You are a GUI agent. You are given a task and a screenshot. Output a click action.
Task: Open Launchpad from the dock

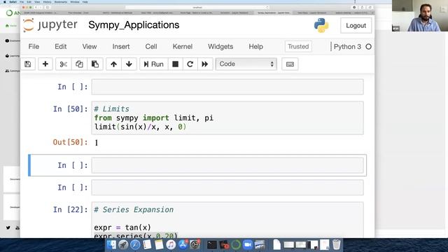click(x=123, y=244)
